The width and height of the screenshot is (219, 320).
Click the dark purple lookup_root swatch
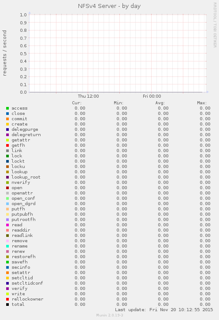[7, 177]
